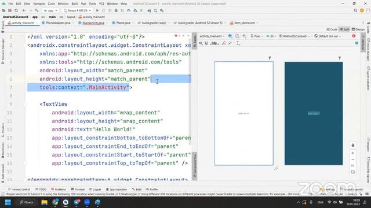Click the Select Design Surface layers icon

coord(230,36)
